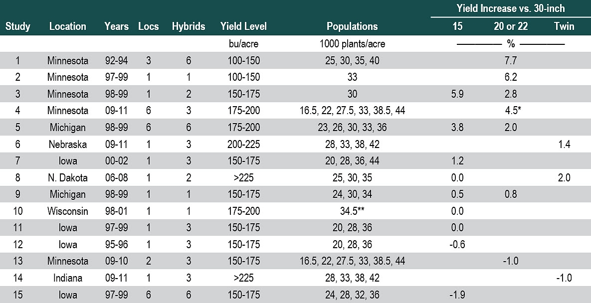Click the 'bu/acre' units label

coord(243,44)
